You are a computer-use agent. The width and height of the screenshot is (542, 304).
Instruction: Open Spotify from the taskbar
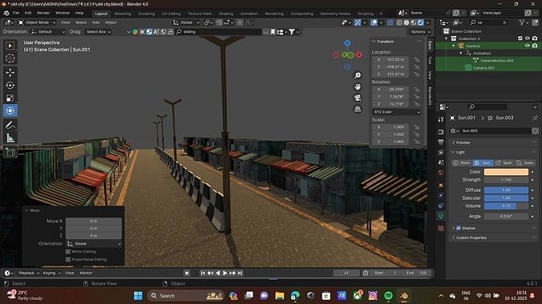[388, 296]
